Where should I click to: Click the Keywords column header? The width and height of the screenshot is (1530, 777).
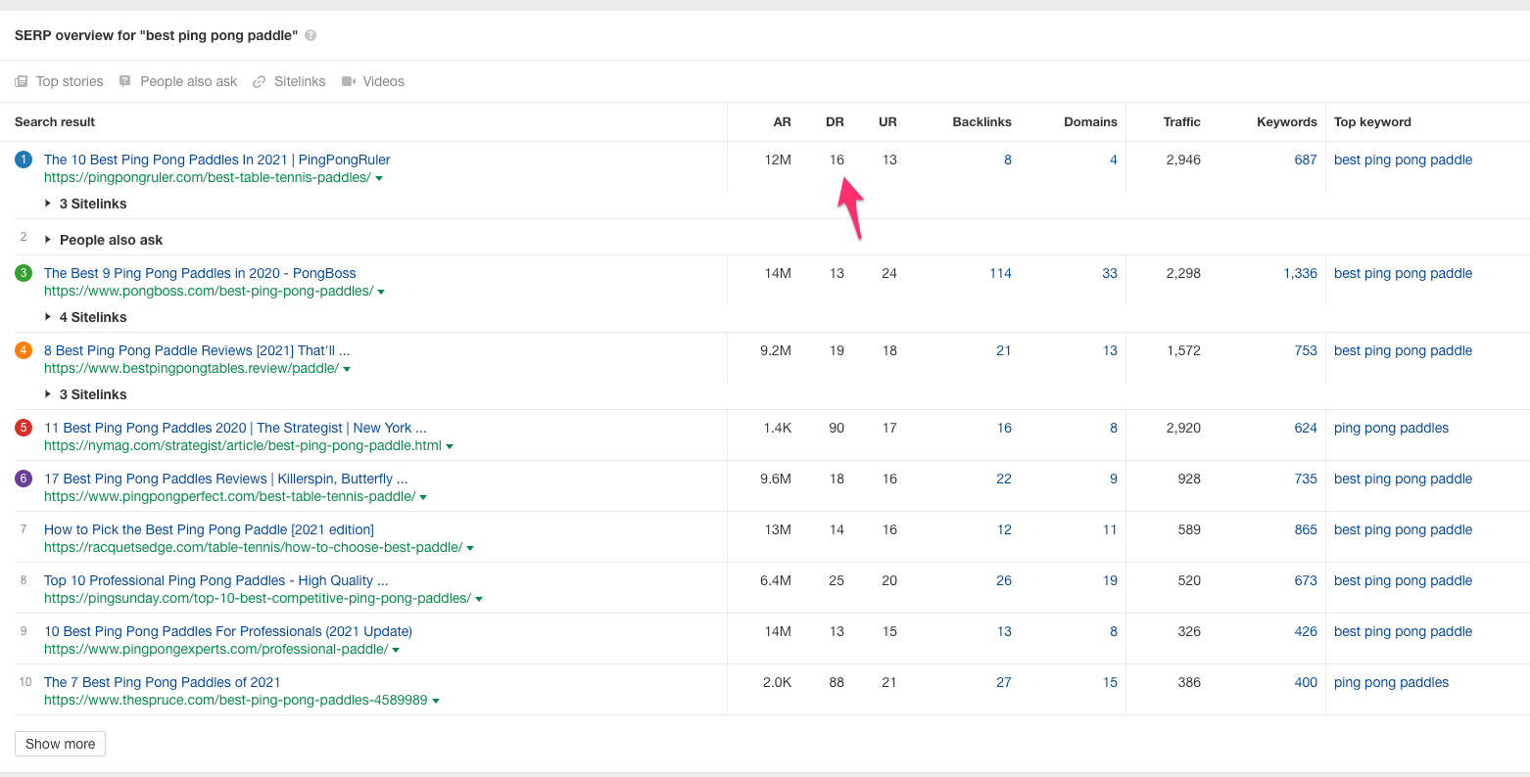[1287, 122]
